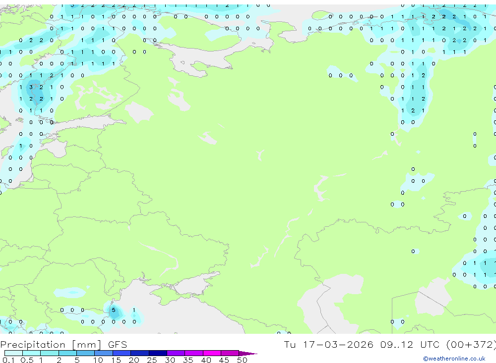Pick the 40–45 mm magenta legend swatch
496x363 pixels.
(x=212, y=353)
